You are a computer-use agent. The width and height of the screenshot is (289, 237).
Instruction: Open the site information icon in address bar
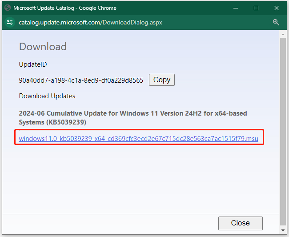tap(10, 23)
